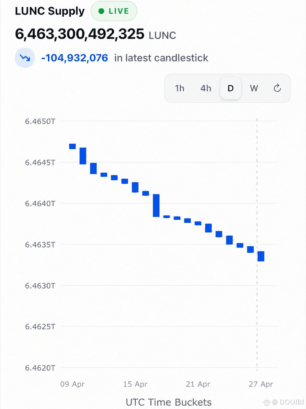The image size is (306, 409).
Task: Select the 4h timeframe
Action: [206, 88]
